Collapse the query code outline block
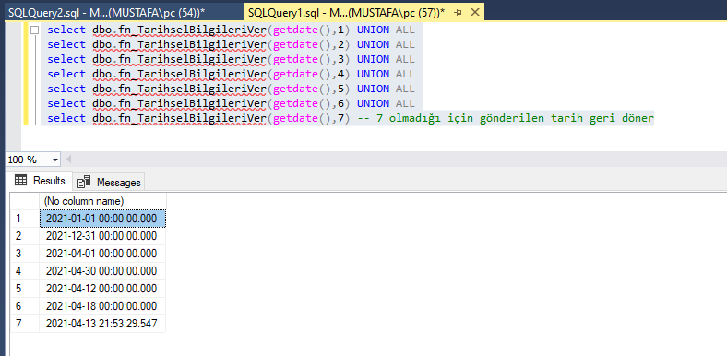 coord(34,30)
